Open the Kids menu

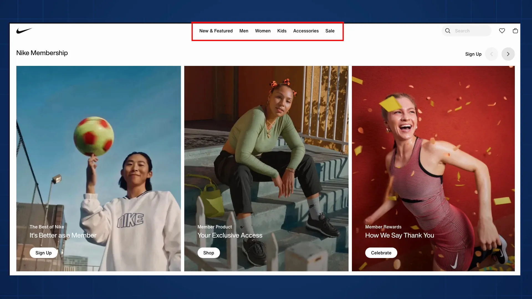click(282, 31)
